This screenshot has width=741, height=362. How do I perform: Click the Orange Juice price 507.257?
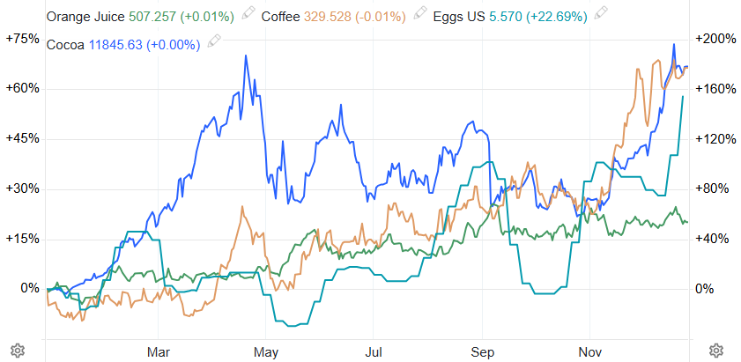[x=155, y=16]
